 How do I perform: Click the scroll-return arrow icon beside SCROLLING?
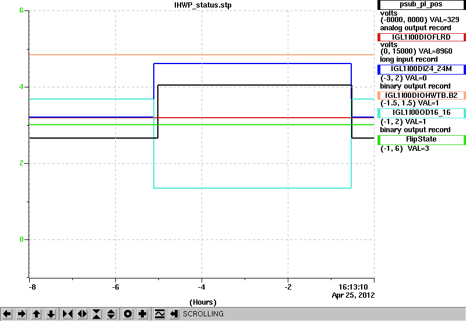174,314
